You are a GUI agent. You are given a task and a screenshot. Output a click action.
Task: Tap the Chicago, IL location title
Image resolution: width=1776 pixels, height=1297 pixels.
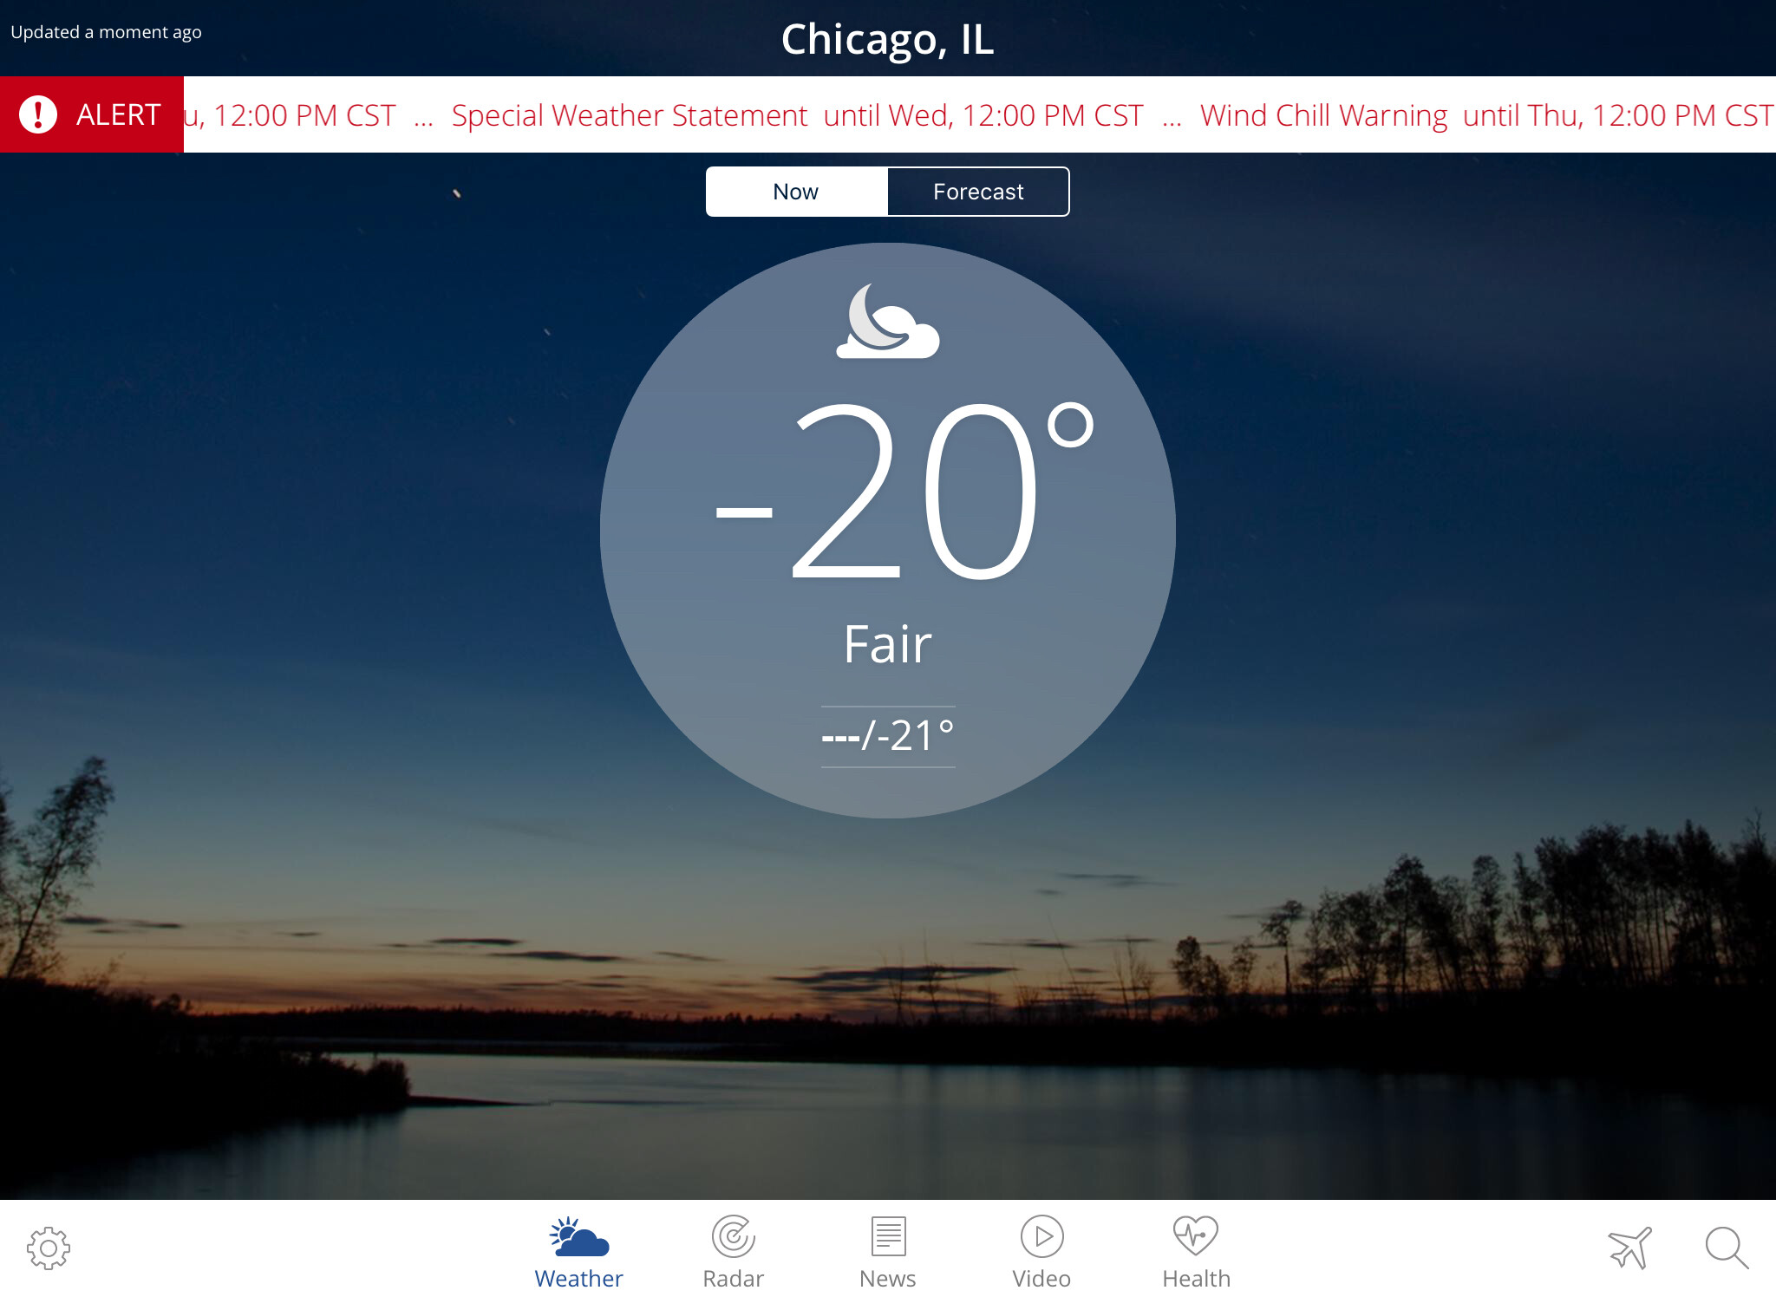(887, 39)
